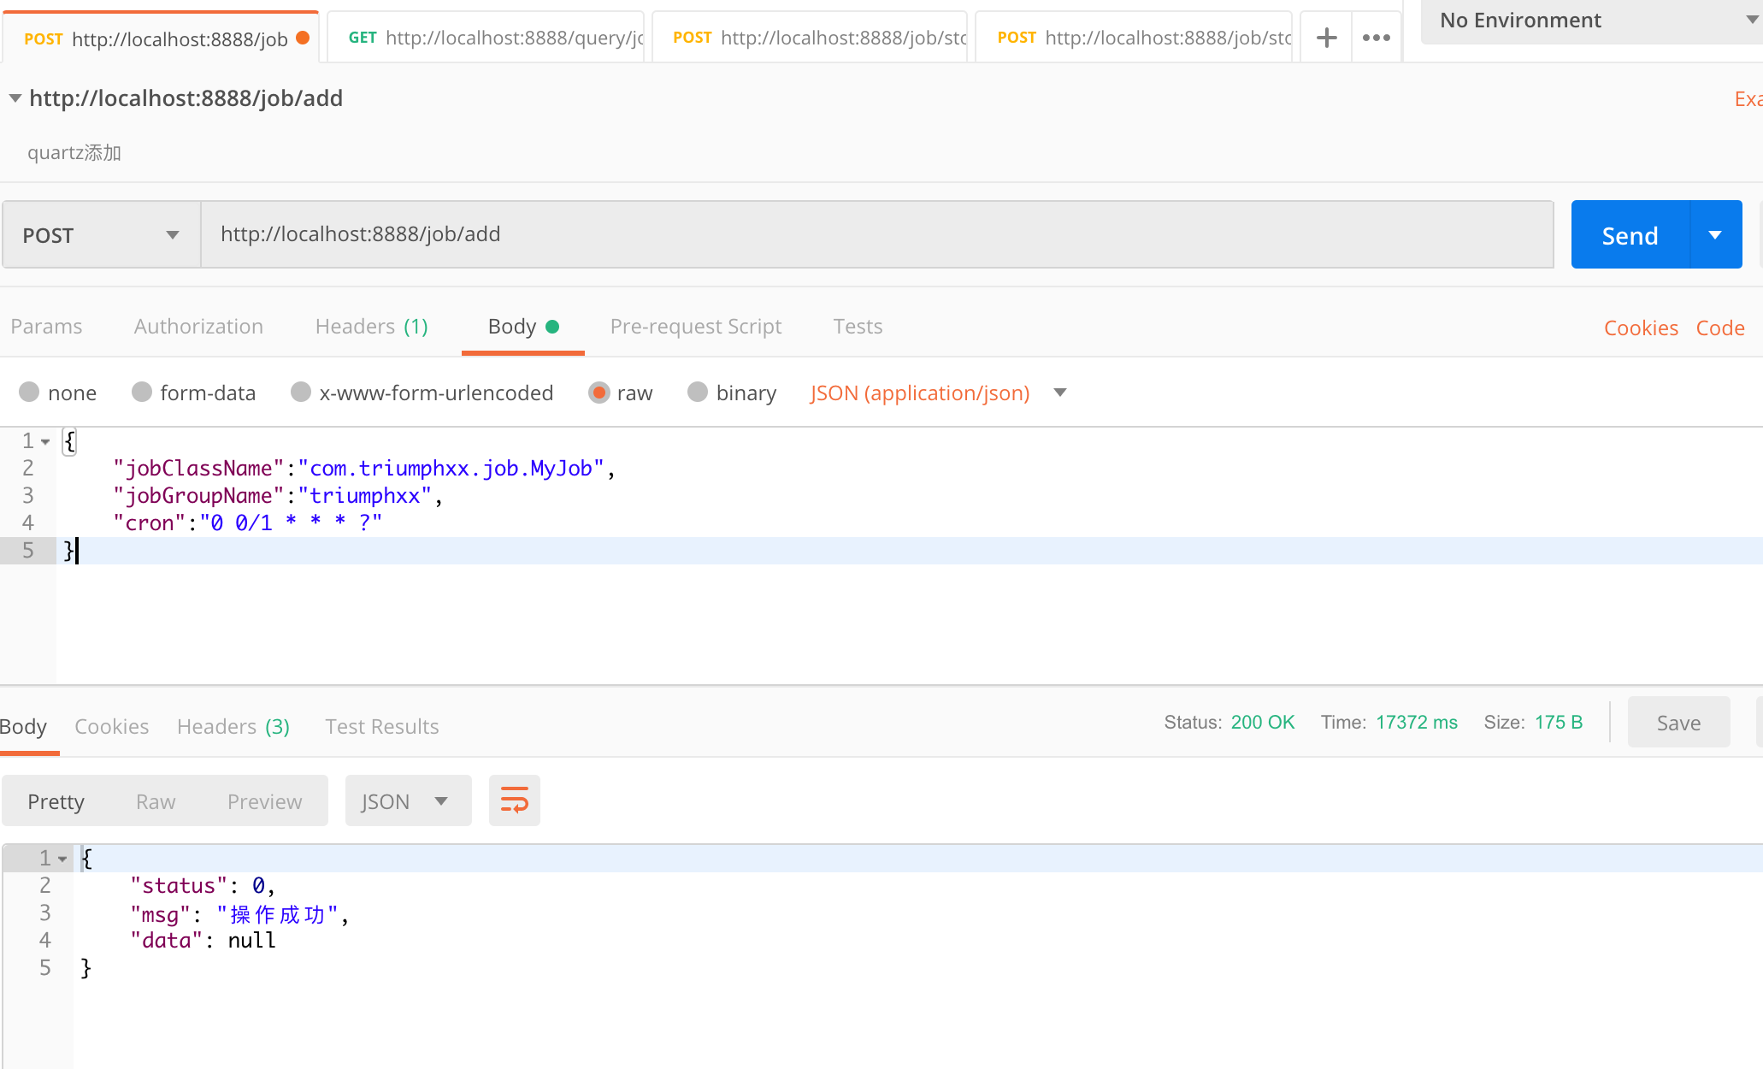Switch to first POST job request tab
1763x1069 pixels.
click(x=161, y=38)
